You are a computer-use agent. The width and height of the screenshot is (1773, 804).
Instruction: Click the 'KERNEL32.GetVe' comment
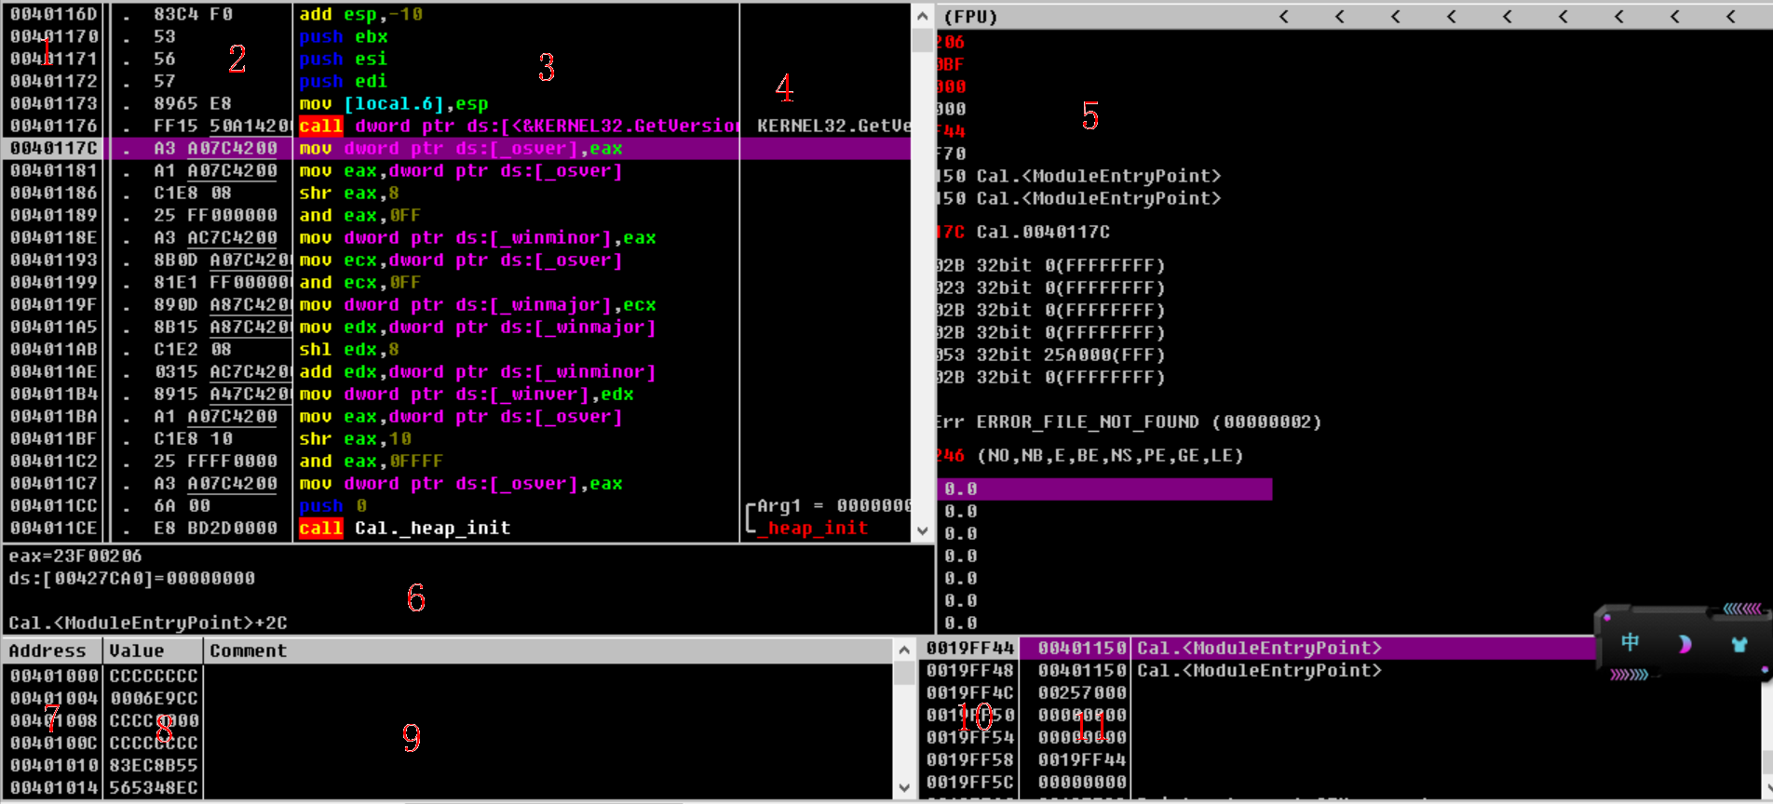coord(833,127)
